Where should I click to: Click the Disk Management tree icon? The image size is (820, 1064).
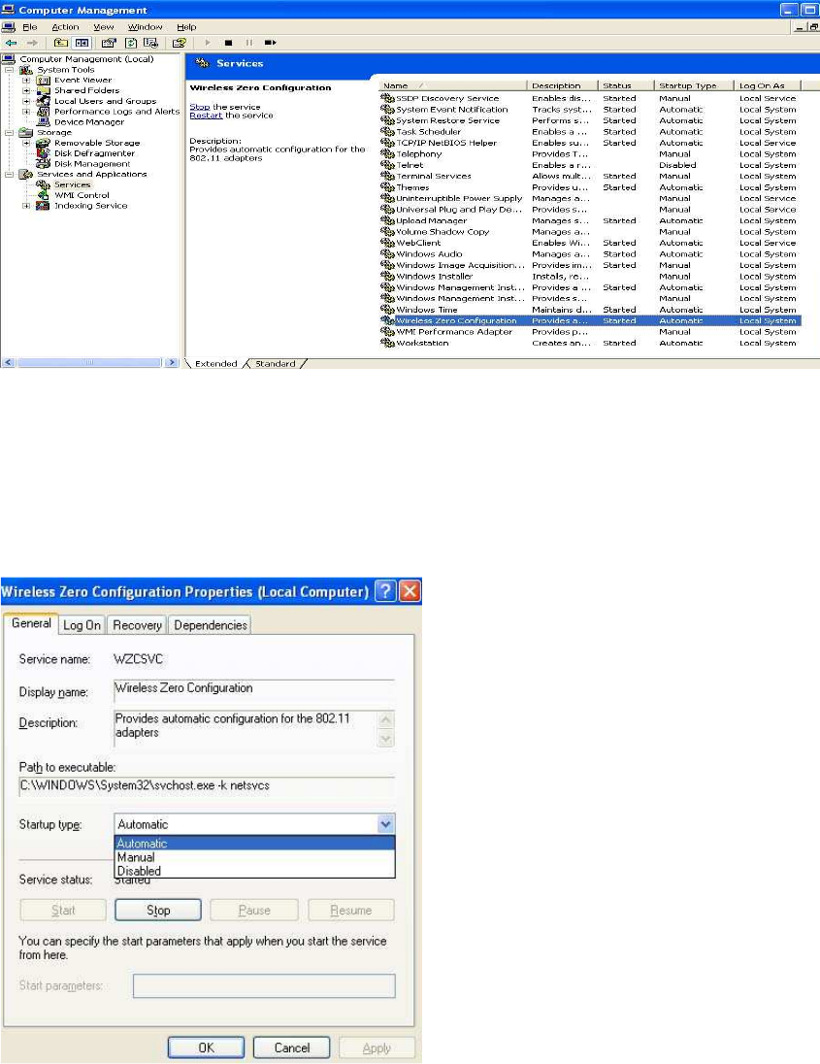[44, 163]
